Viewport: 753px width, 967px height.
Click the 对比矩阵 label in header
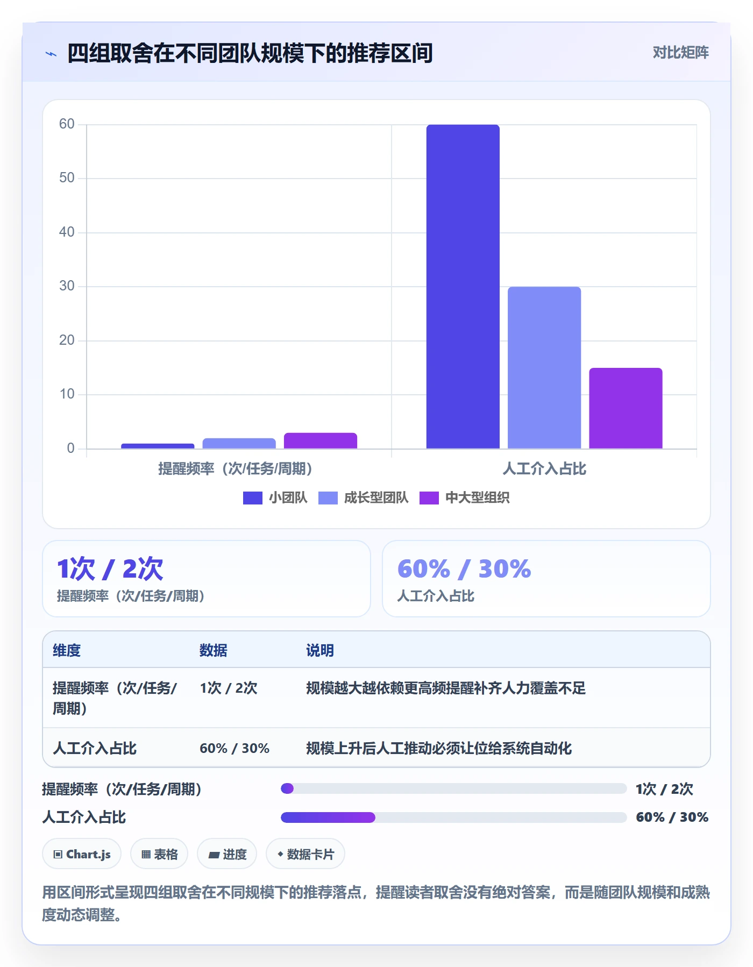click(x=680, y=53)
